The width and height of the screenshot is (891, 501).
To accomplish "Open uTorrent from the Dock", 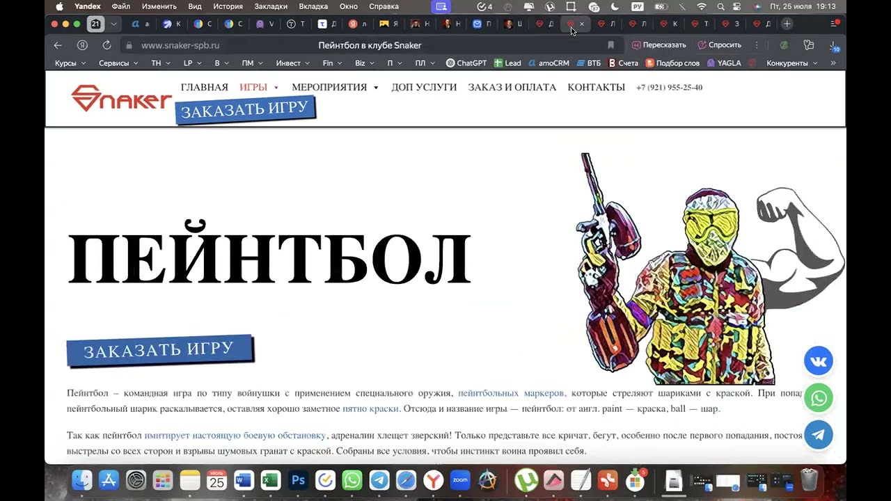I will click(x=526, y=480).
